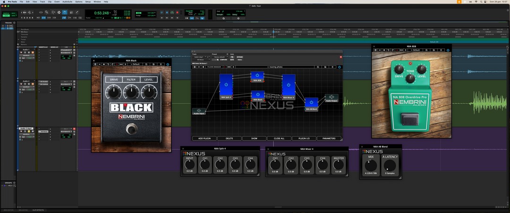Open 'routing photo' preset selector in Nexus
This screenshot has height=213, width=510.
pos(275,67)
